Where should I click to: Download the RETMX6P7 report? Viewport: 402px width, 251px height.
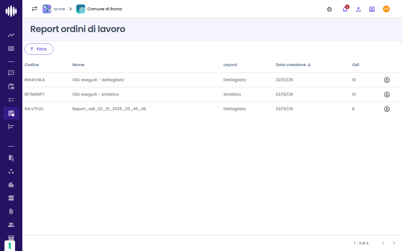[387, 95]
